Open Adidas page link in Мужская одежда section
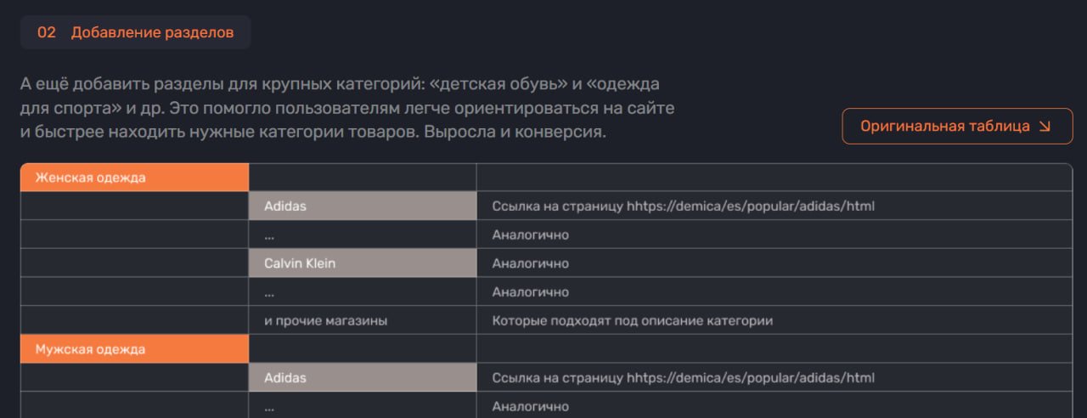The image size is (1087, 418). point(683,378)
